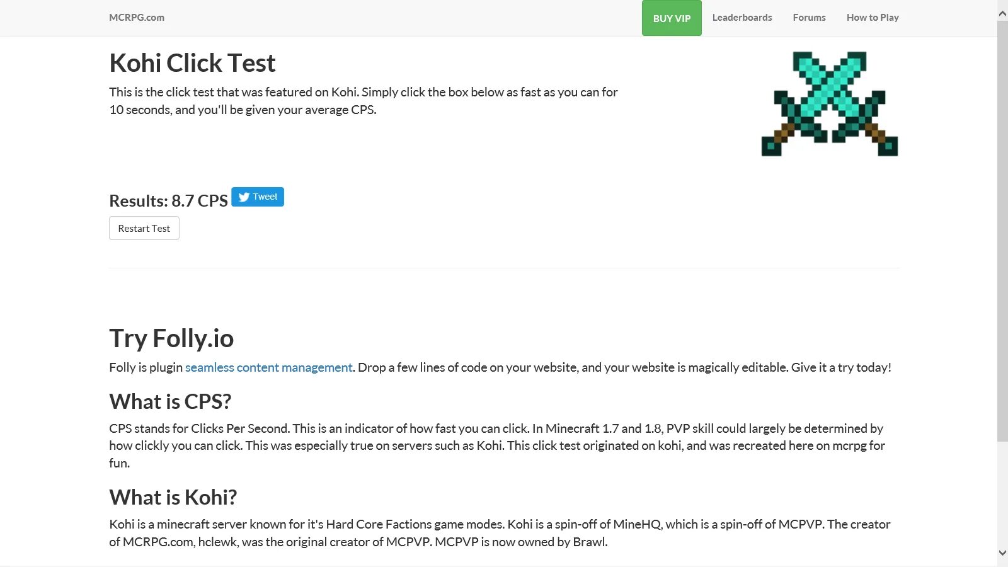The height and width of the screenshot is (567, 1008).
Task: Click the Kohi Click Test heading
Action: tap(192, 63)
